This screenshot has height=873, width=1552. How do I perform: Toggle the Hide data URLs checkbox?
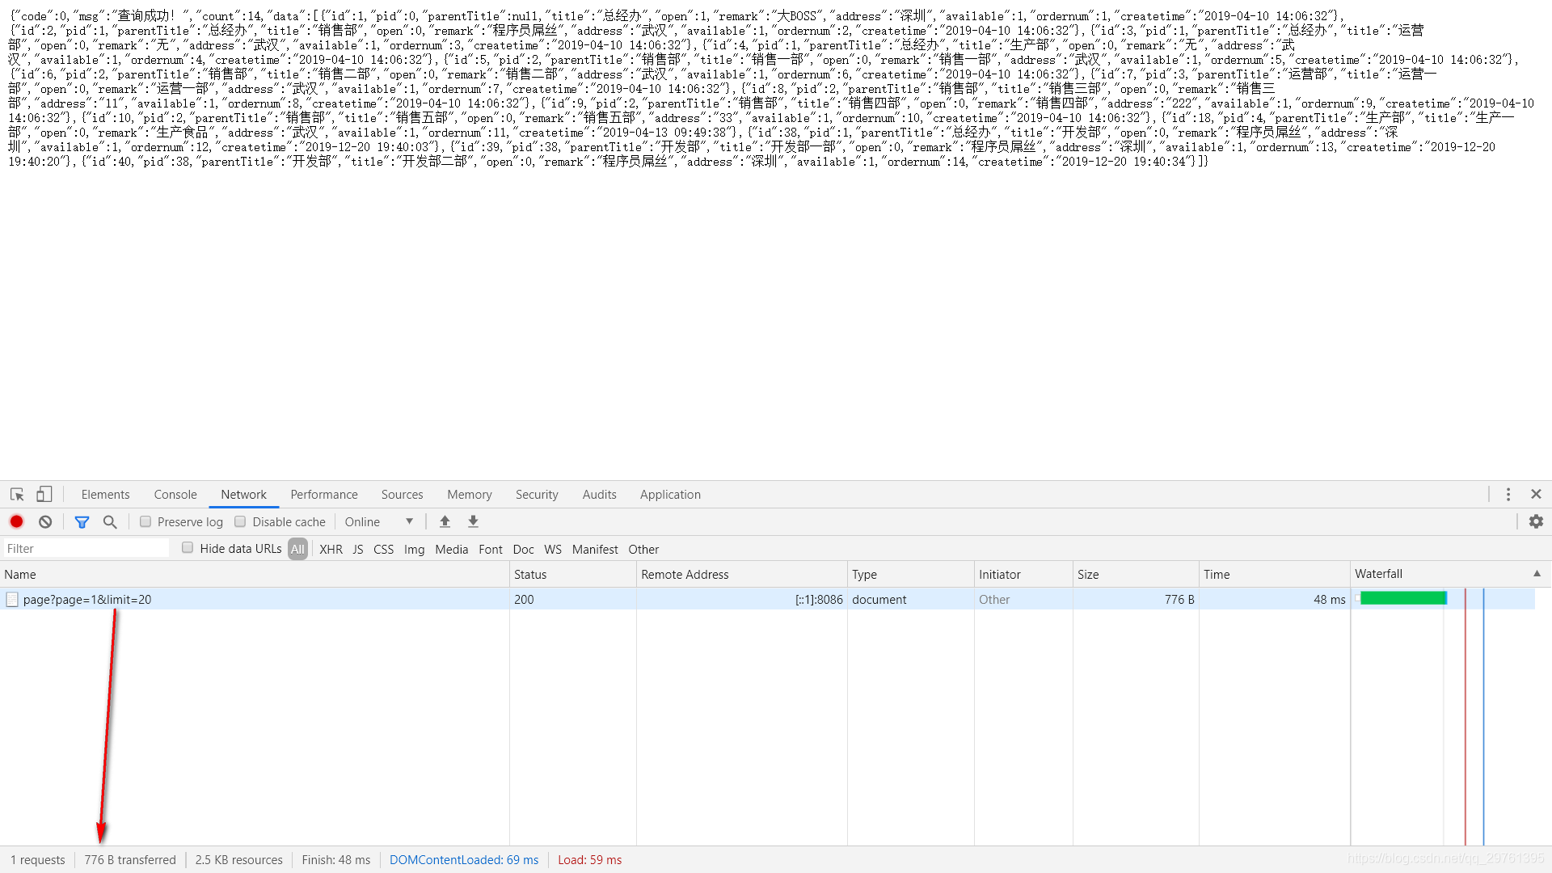pos(188,549)
